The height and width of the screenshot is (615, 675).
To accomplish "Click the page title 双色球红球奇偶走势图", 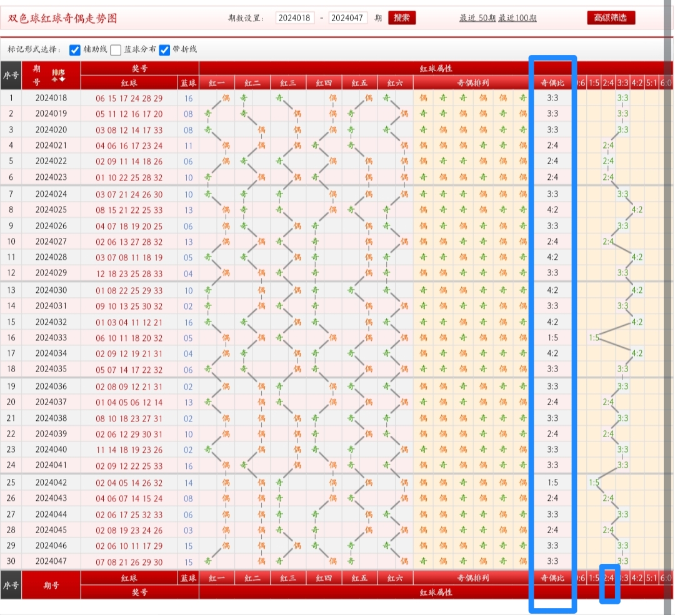I will pos(62,18).
